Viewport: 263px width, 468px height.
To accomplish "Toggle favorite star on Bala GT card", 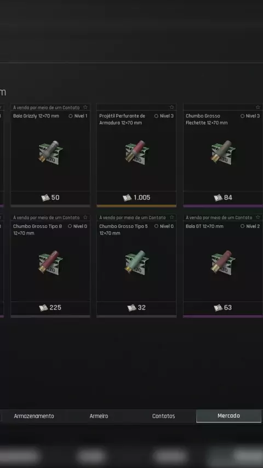I will click(258, 217).
